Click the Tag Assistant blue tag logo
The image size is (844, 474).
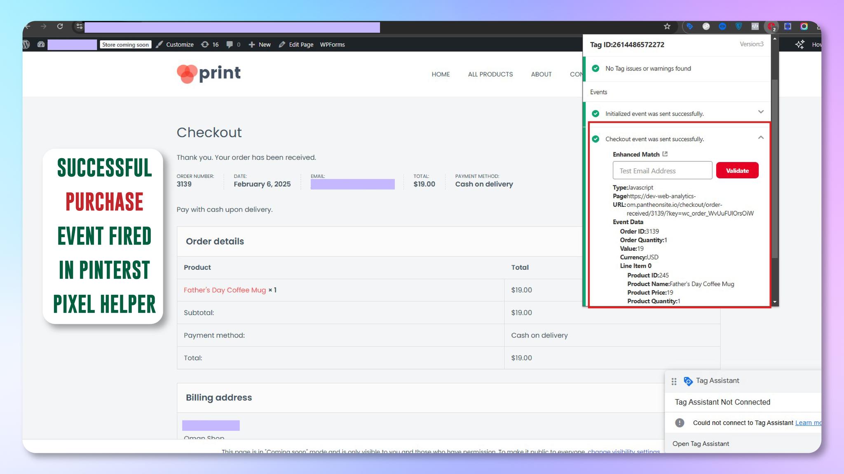[x=688, y=381]
